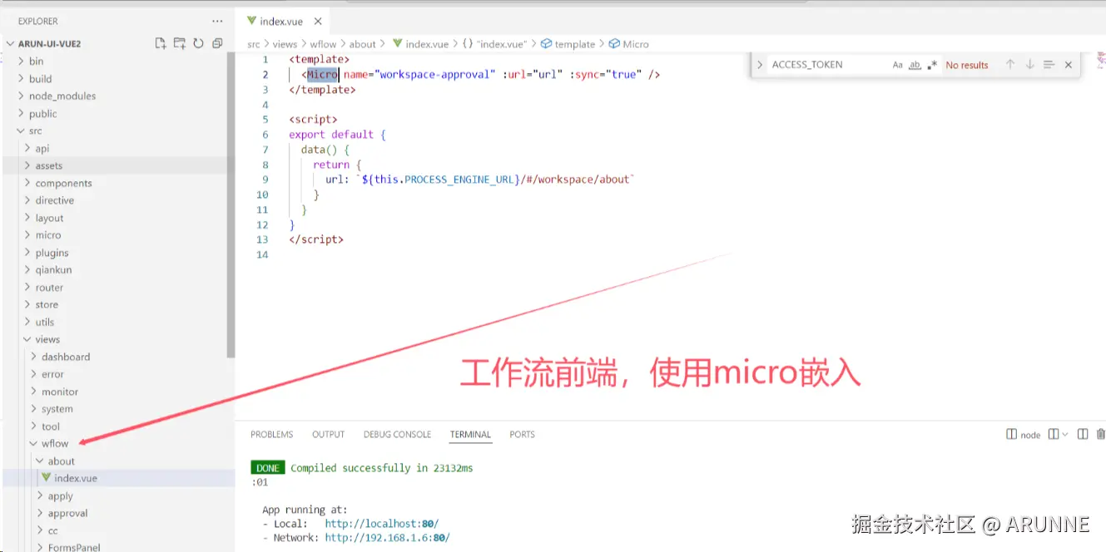1106x552 pixels.
Task: Click the terminal icon left of the launch-profile chevron
Action: tap(1054, 434)
